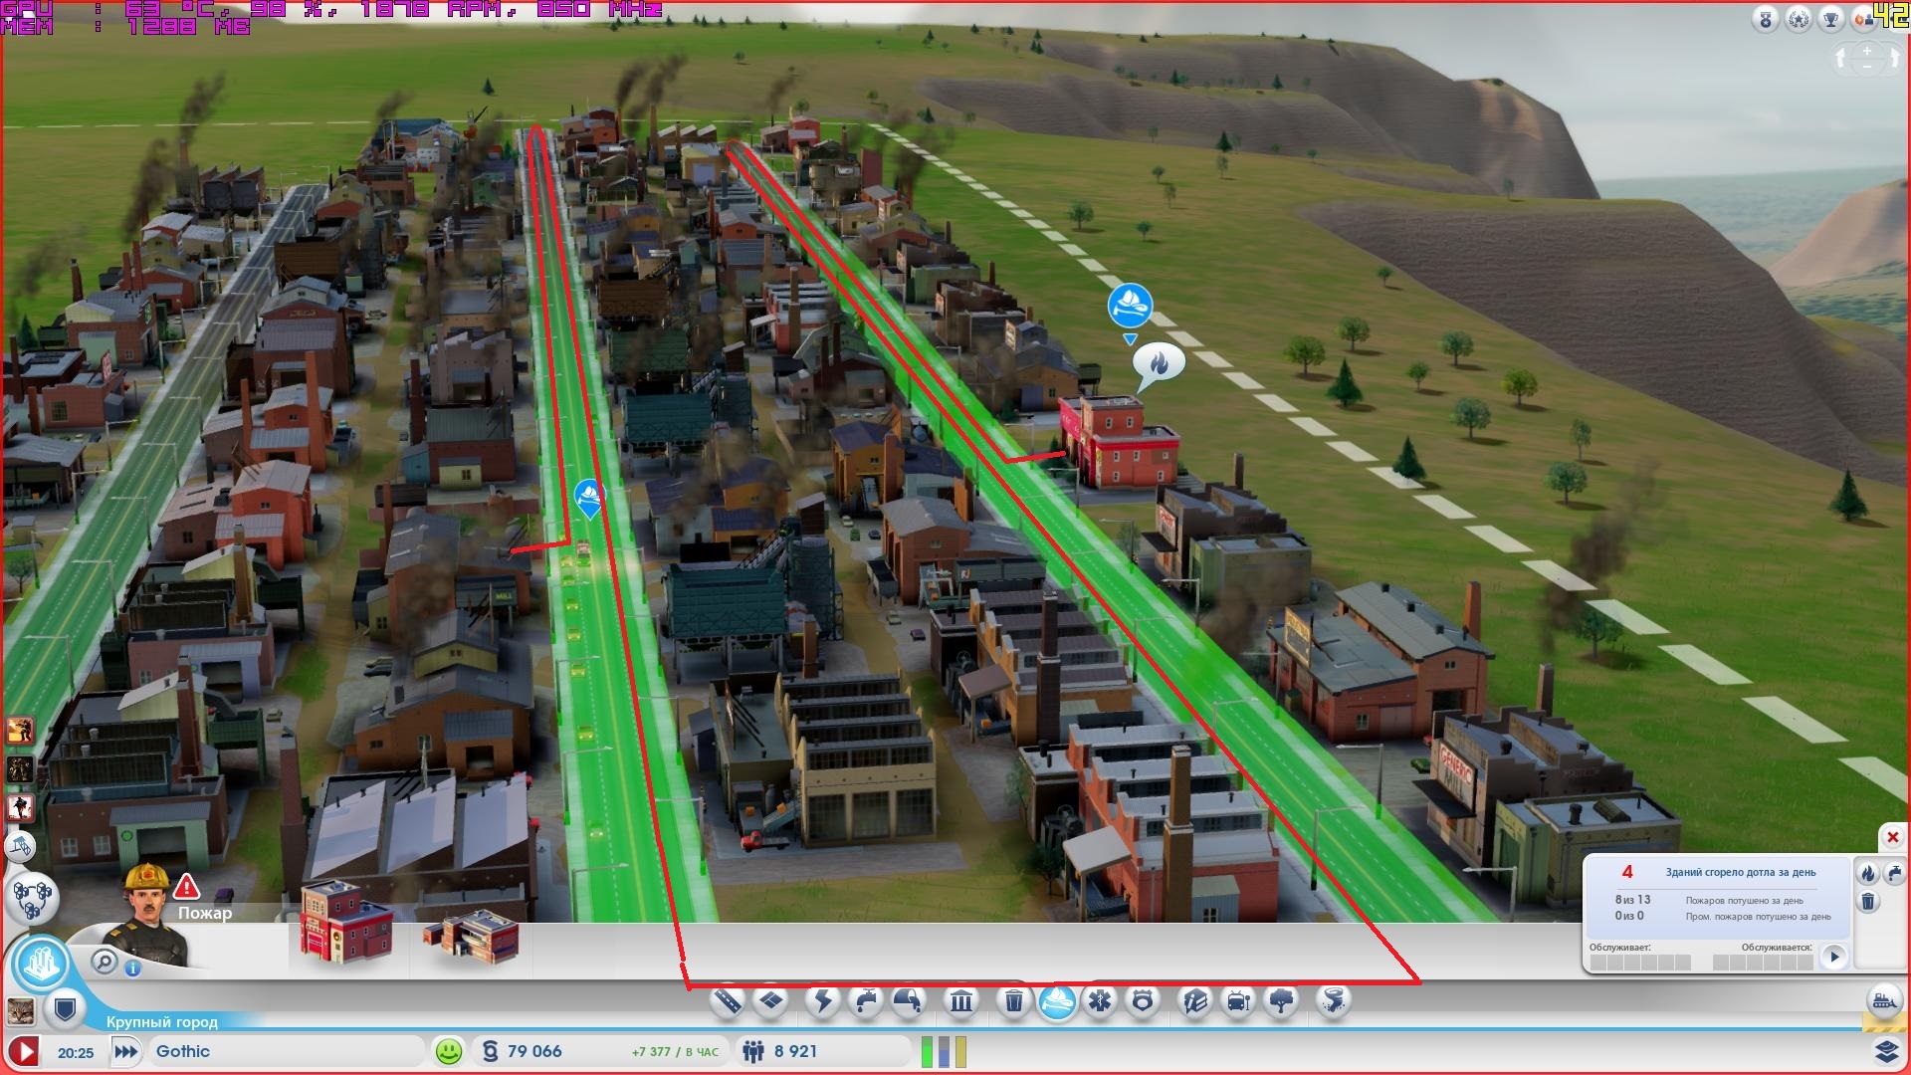Click the game clock 20:25

(x=76, y=1052)
